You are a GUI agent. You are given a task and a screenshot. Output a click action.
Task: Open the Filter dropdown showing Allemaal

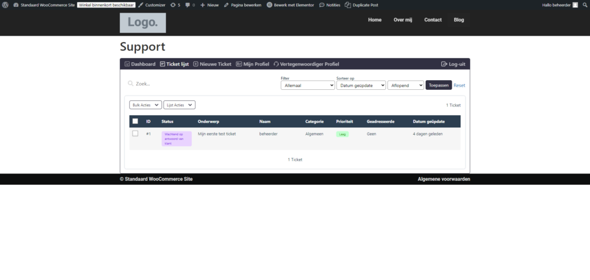click(x=308, y=85)
